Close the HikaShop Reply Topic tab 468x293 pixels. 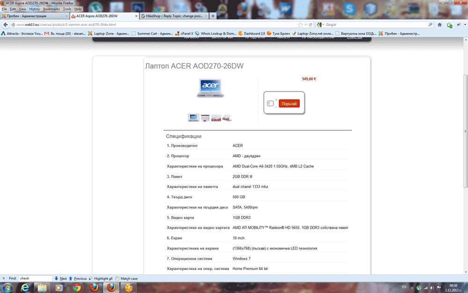205,16
